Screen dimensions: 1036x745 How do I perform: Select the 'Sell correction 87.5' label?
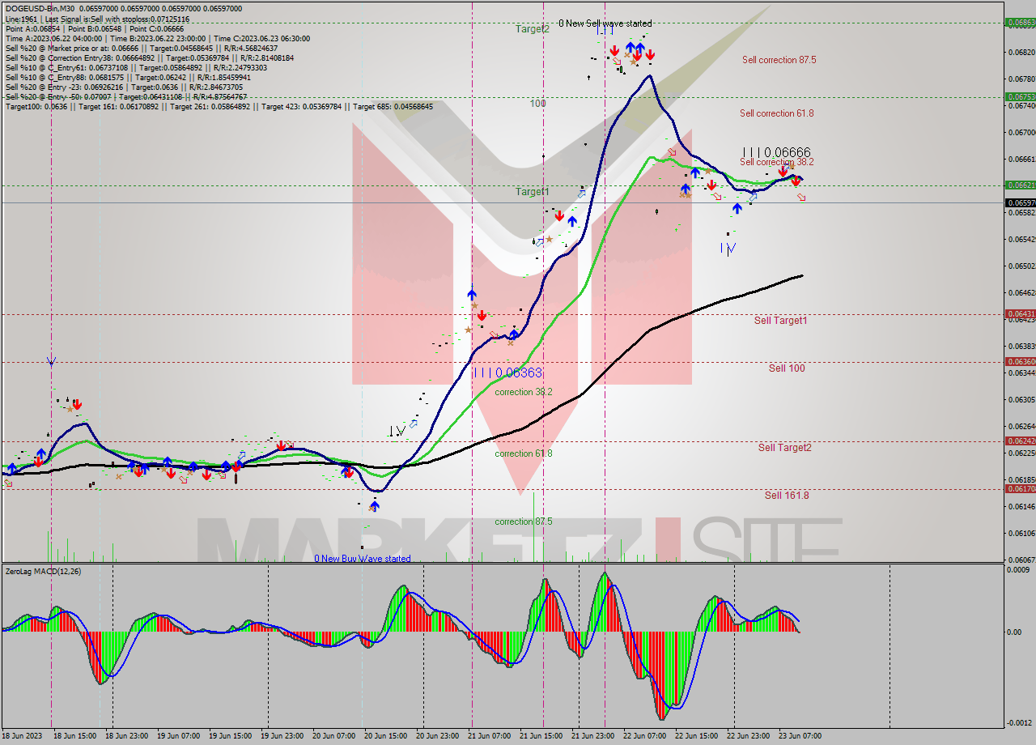click(x=779, y=60)
